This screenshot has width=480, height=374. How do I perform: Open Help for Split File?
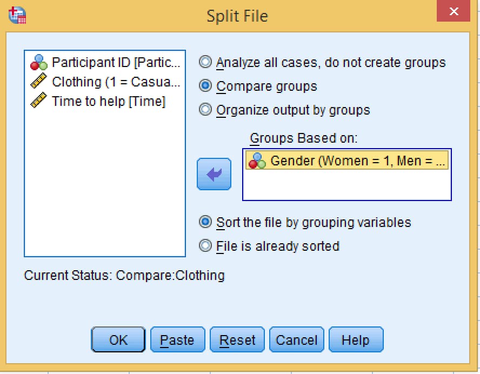coord(356,340)
